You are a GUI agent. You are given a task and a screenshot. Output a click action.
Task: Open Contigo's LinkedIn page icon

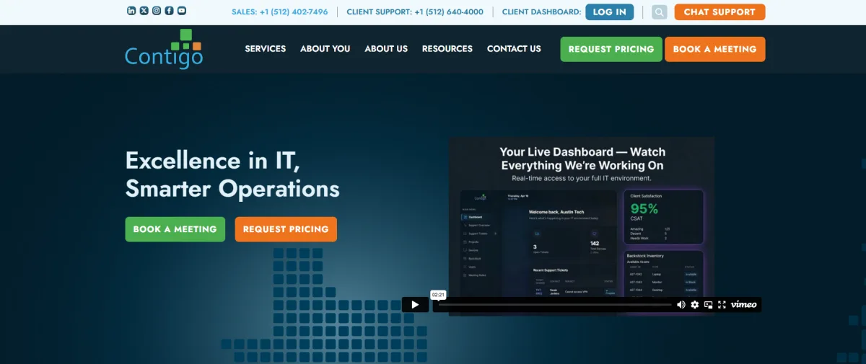pyautogui.click(x=131, y=11)
